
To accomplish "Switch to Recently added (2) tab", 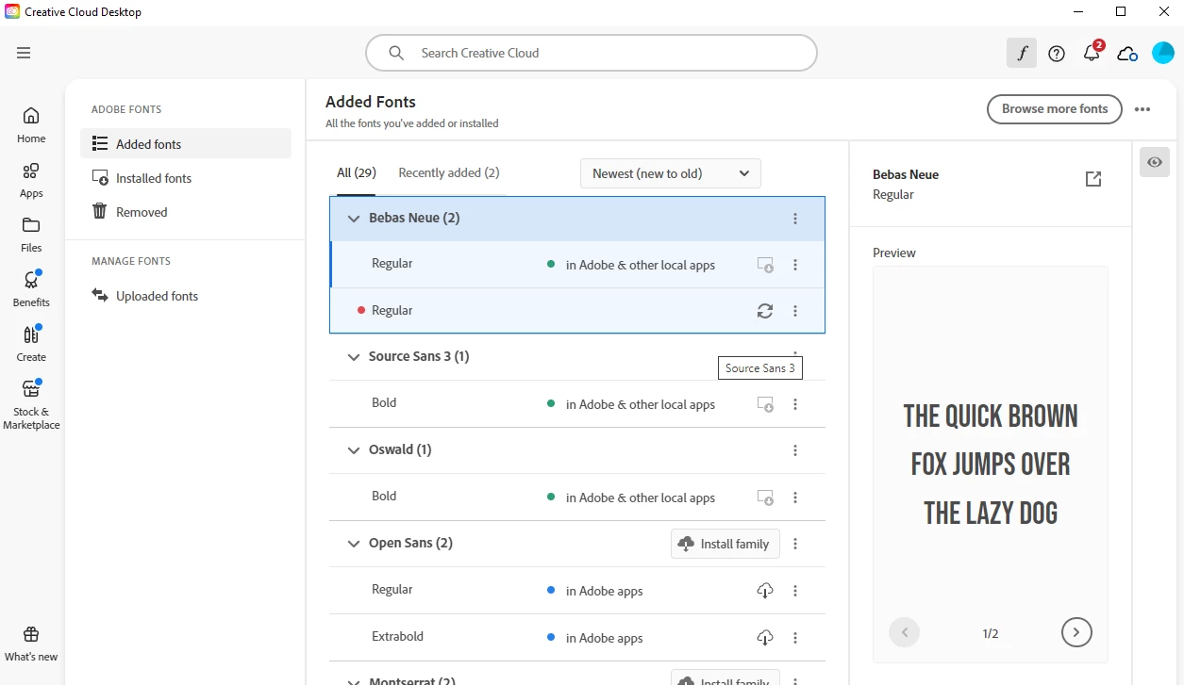I will click(449, 172).
